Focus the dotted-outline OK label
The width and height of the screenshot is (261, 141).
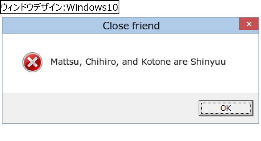pyautogui.click(x=226, y=108)
